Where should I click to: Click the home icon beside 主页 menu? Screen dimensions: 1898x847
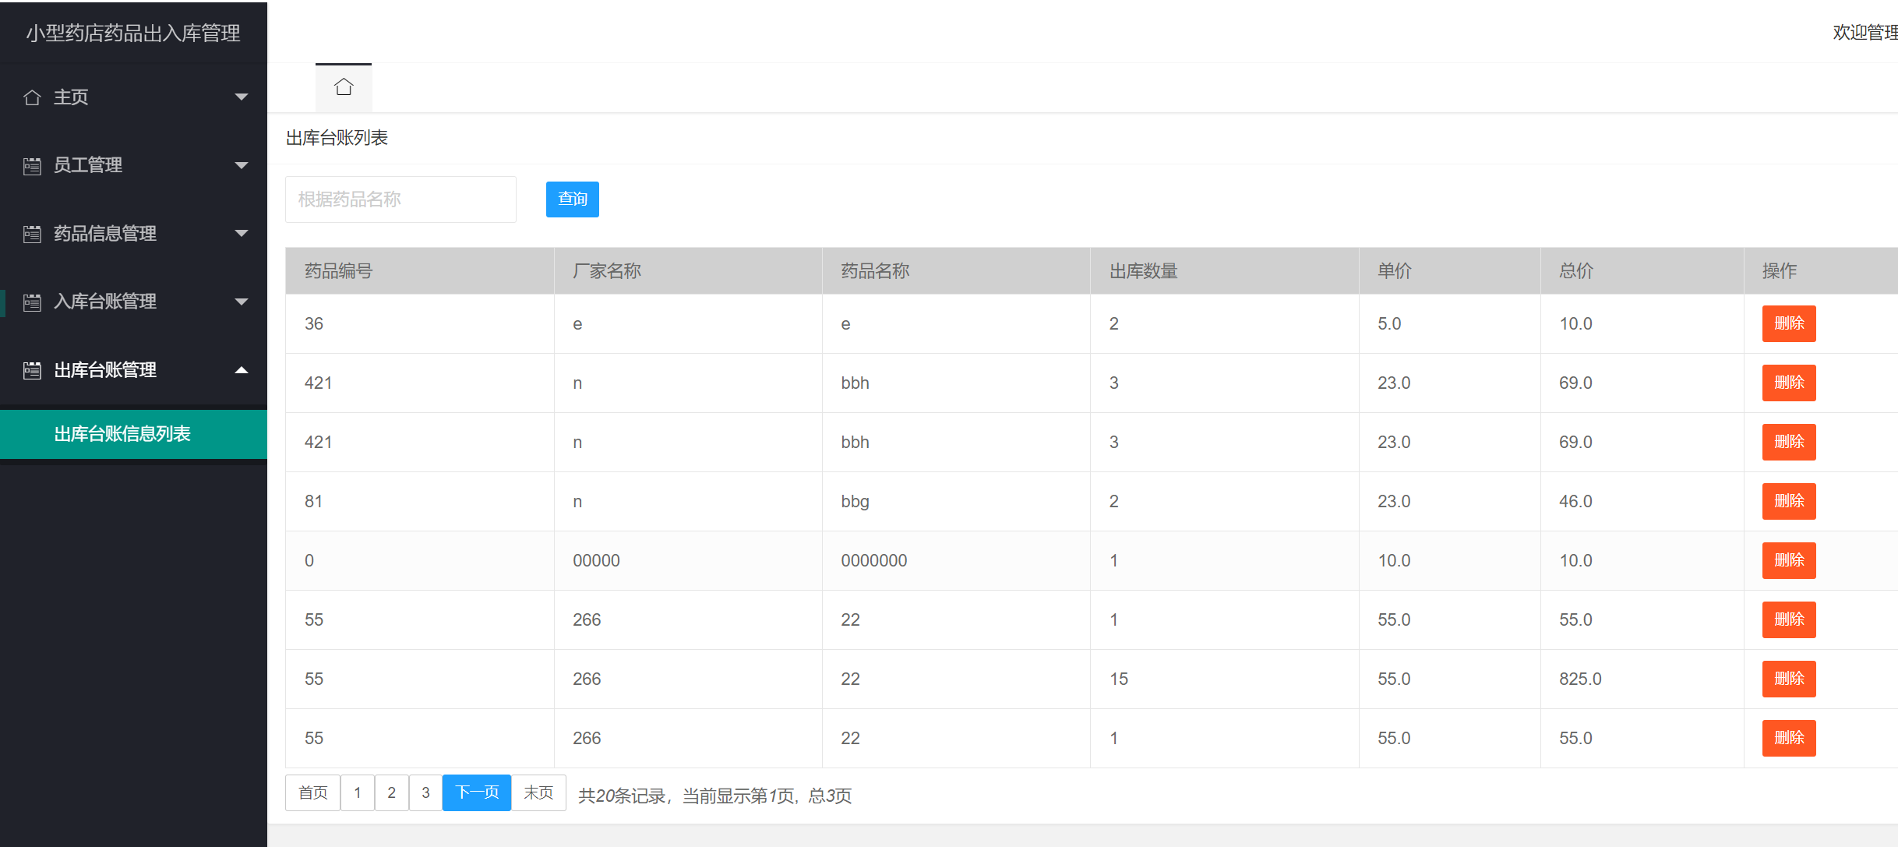pyautogui.click(x=32, y=97)
